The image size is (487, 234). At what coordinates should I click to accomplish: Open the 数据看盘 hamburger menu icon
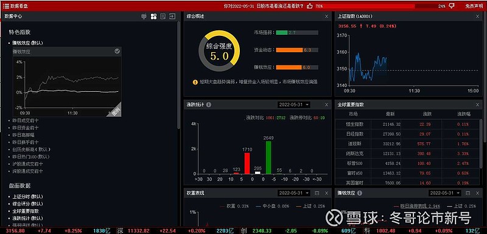[6, 6]
